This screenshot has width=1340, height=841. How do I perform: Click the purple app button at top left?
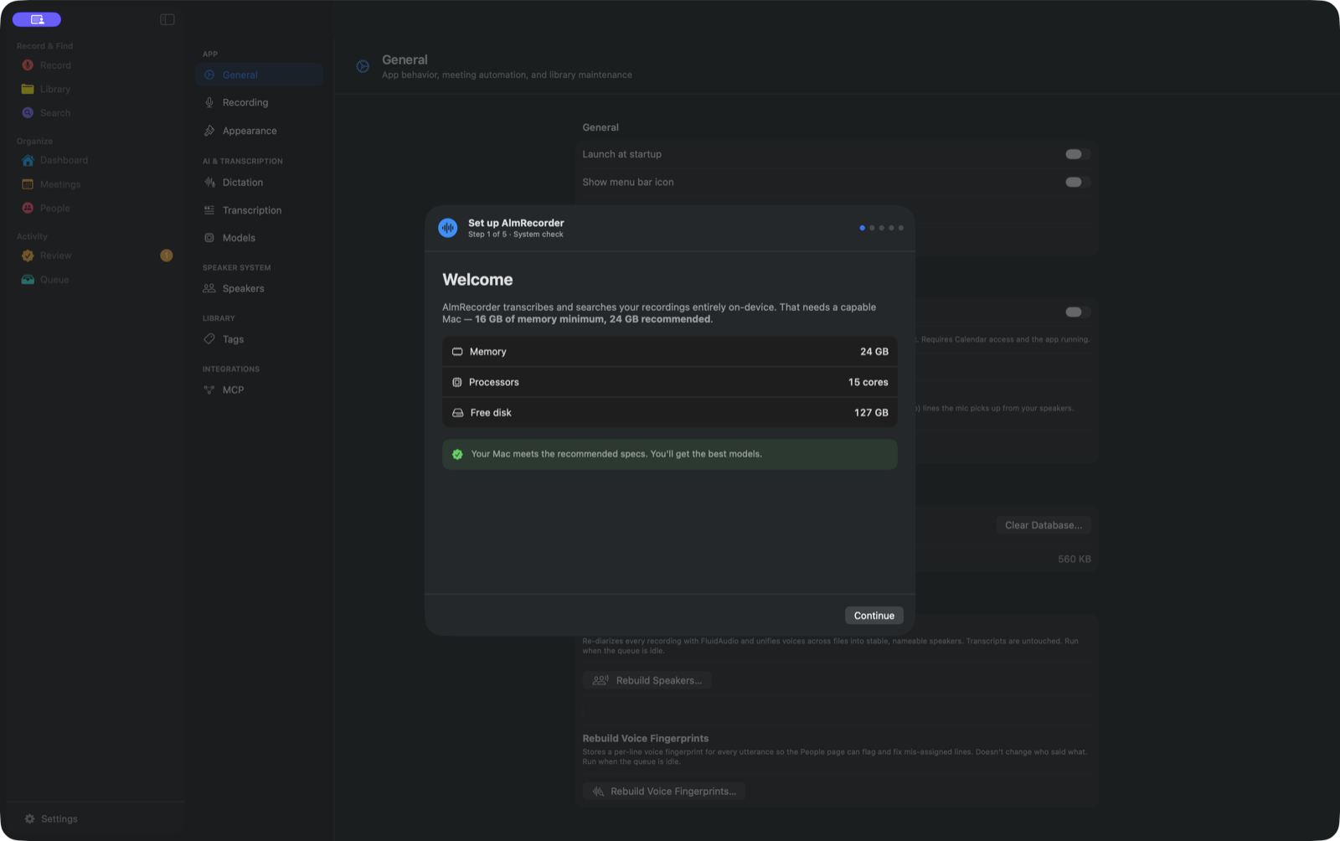37,19
